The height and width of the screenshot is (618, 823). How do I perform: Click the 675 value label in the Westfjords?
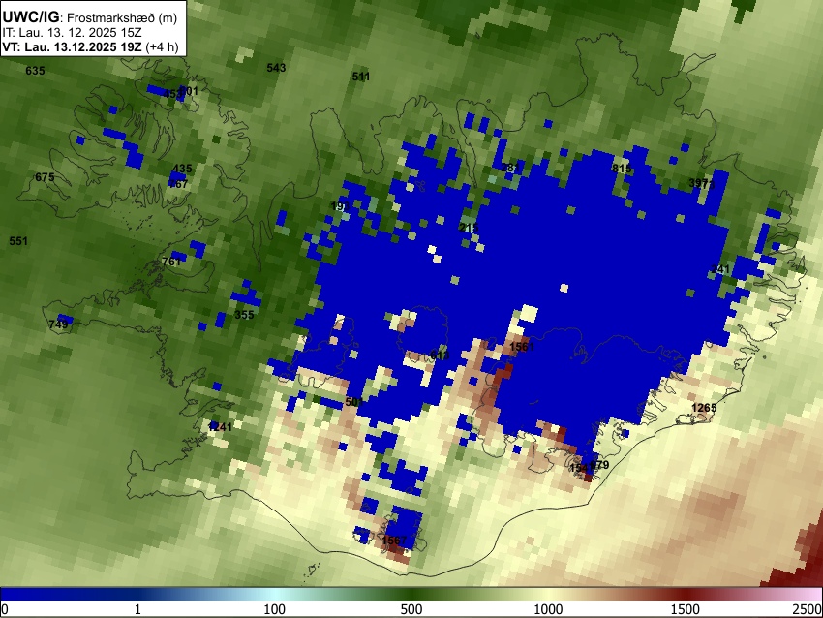[45, 177]
